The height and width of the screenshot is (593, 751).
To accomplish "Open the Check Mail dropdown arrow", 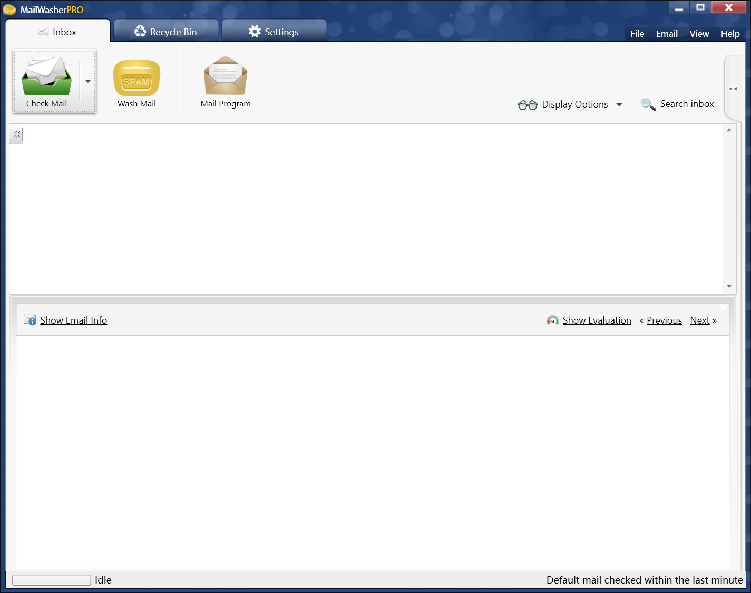I will pyautogui.click(x=87, y=82).
